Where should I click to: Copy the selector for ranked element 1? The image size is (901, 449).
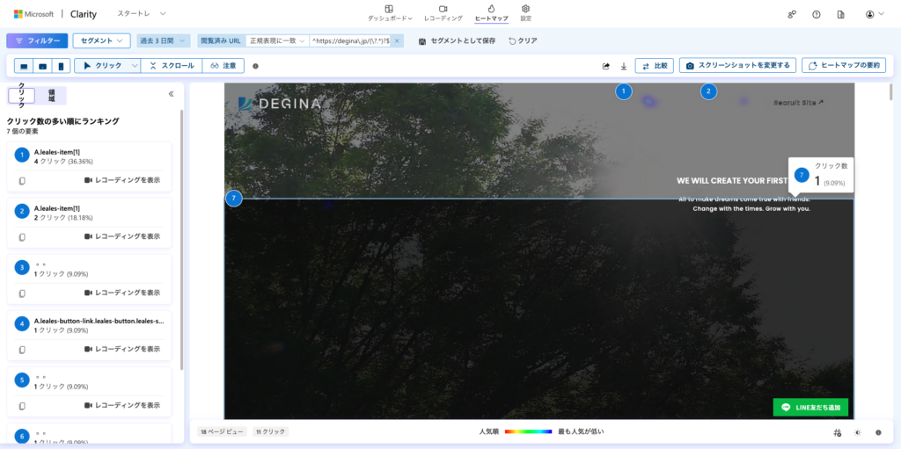point(22,180)
